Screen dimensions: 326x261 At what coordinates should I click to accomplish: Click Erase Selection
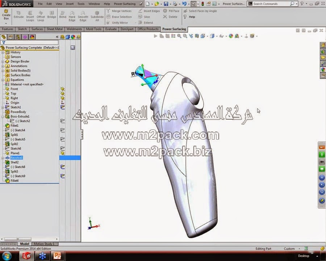tap(119, 17)
